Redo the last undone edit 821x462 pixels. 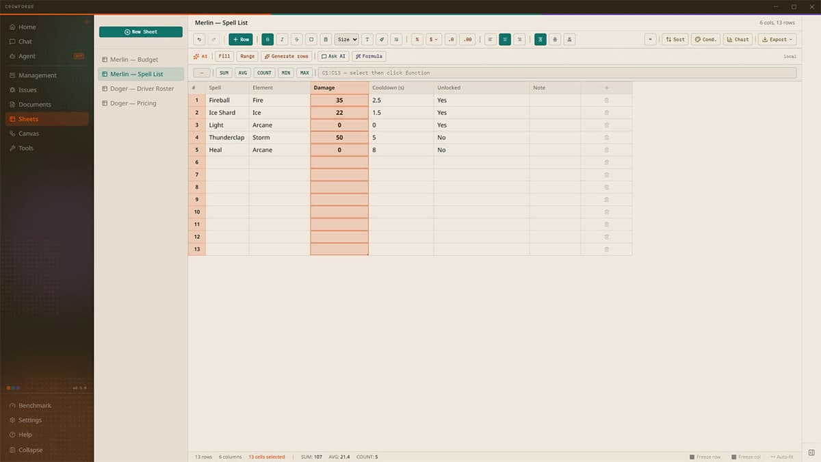214,40
